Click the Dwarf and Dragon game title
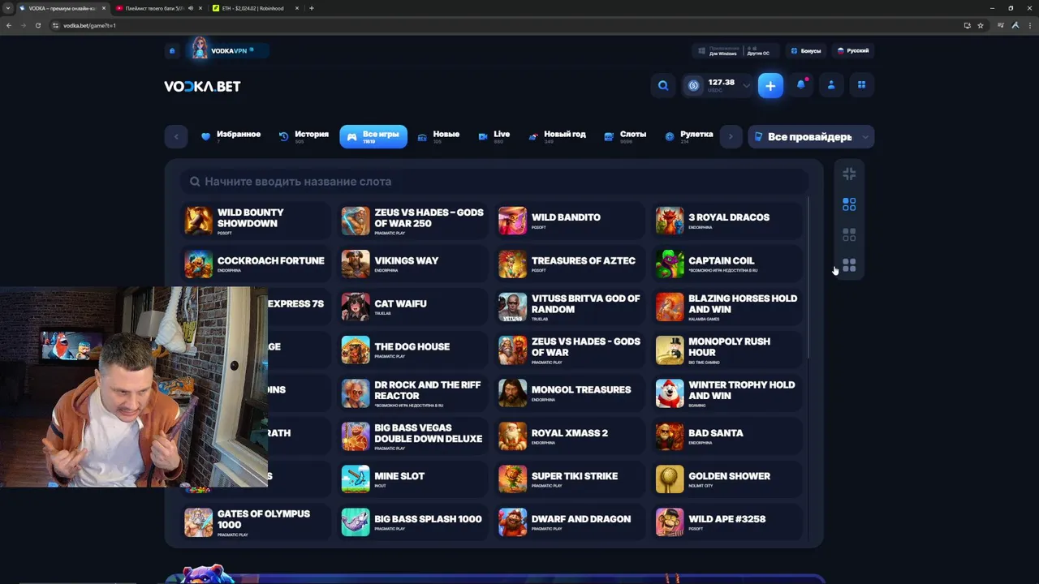 click(x=581, y=519)
